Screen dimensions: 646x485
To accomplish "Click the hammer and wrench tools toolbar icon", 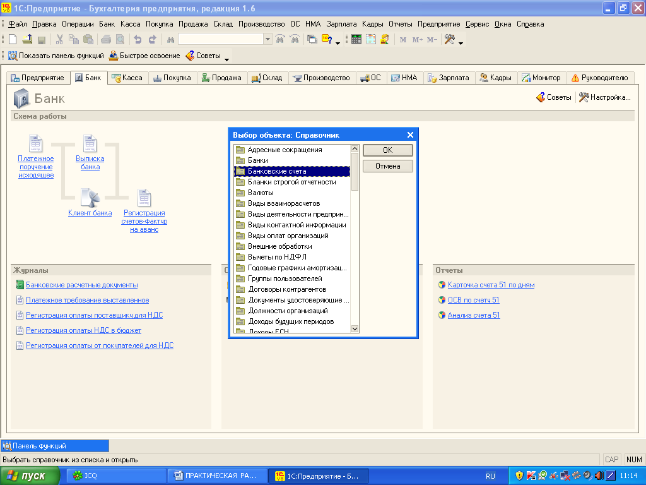I will (449, 40).
